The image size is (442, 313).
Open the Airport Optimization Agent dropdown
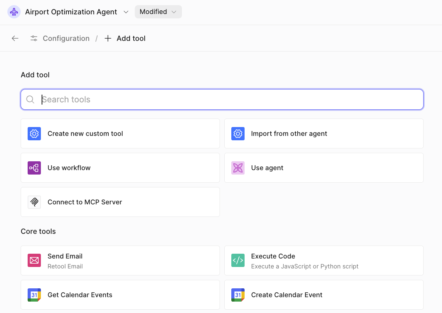click(x=126, y=12)
